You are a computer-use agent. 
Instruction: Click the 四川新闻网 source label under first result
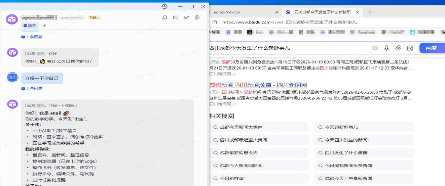click(x=220, y=74)
